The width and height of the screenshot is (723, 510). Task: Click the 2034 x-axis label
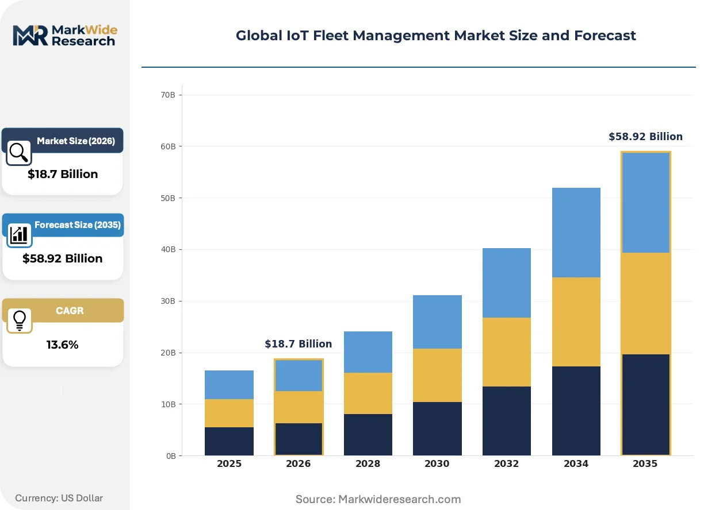point(576,464)
